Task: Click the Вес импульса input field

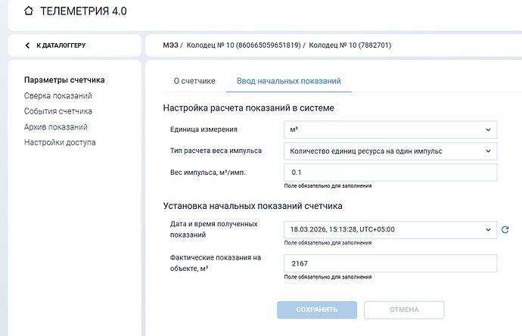Action: pos(390,173)
